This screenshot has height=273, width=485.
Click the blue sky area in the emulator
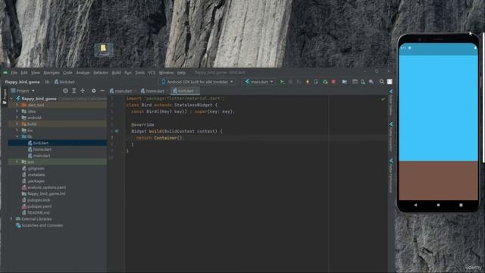(438, 108)
